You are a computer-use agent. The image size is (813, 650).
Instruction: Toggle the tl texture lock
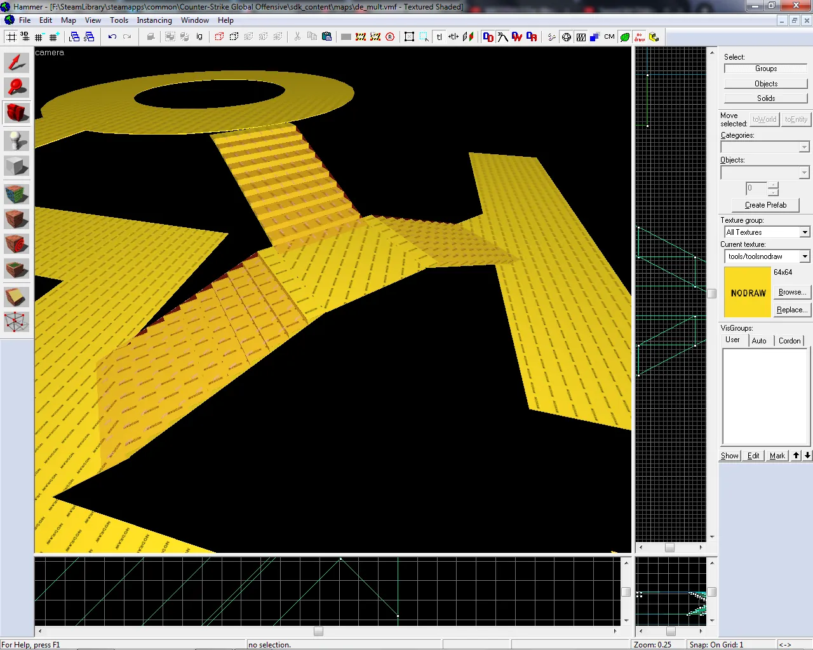[x=439, y=37]
